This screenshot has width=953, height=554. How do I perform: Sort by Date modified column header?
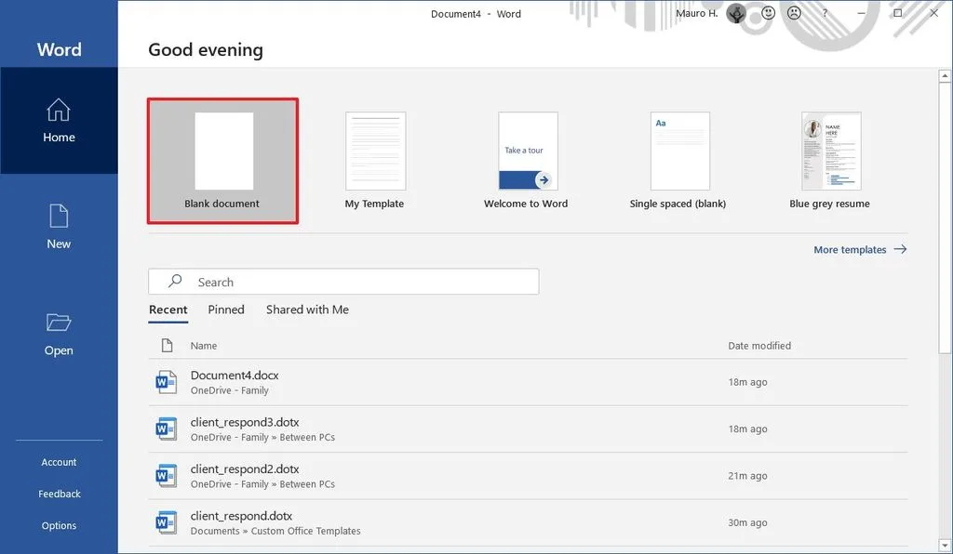coord(759,345)
